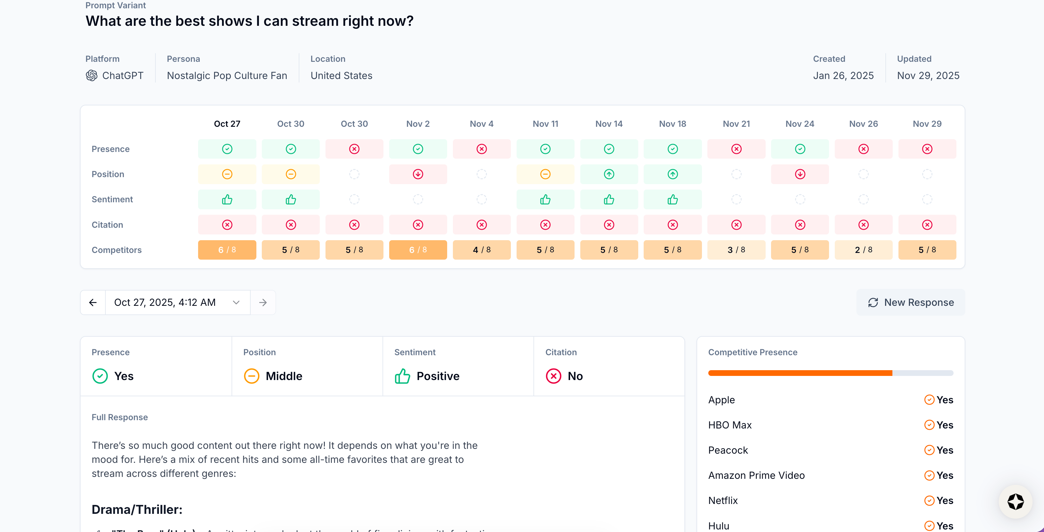Click the ChatGPT platform logo icon

click(92, 75)
